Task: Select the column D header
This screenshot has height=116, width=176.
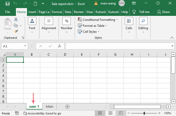Action: pos(65,55)
